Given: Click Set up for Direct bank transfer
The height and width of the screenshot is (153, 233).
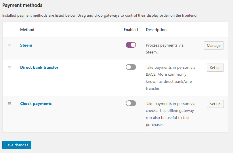Looking at the screenshot, I should coord(215,68).
